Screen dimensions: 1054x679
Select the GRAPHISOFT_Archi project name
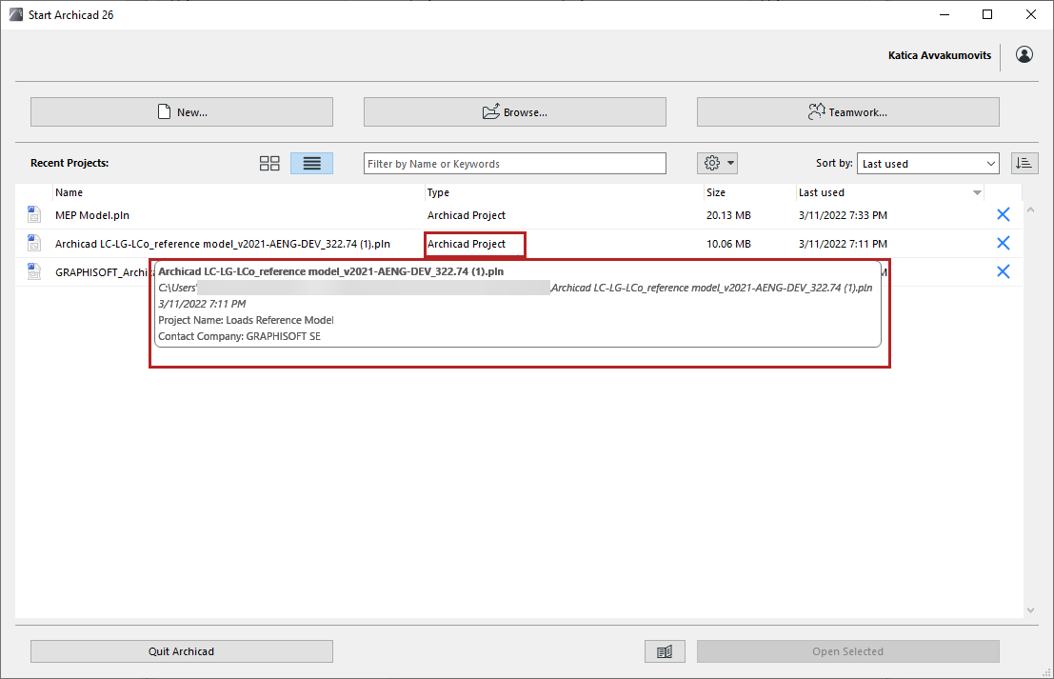point(102,272)
